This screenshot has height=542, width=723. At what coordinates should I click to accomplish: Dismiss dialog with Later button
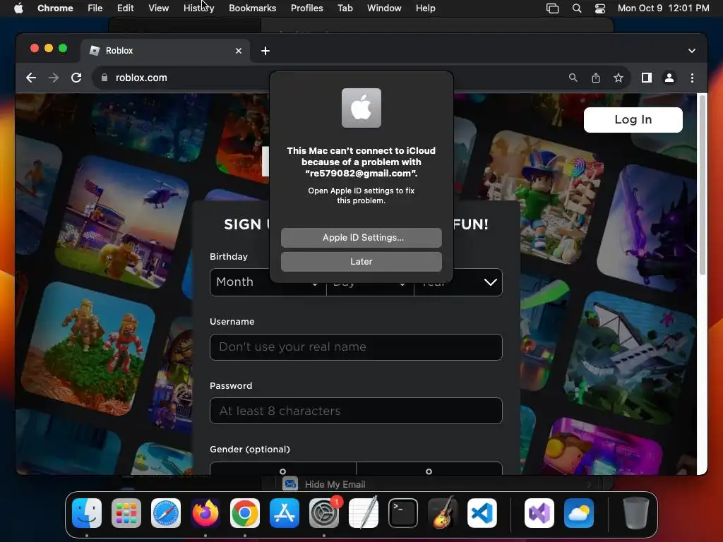(x=361, y=262)
